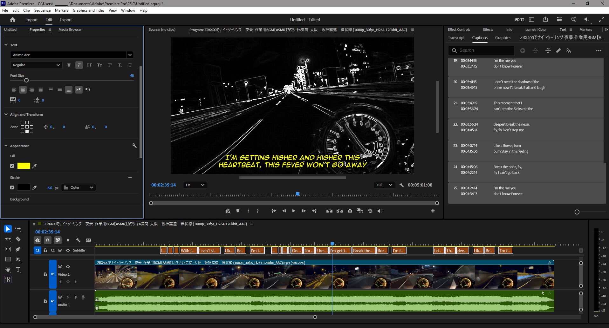The height and width of the screenshot is (328, 609).
Task: Open the Markers menu
Action: (x=62, y=10)
